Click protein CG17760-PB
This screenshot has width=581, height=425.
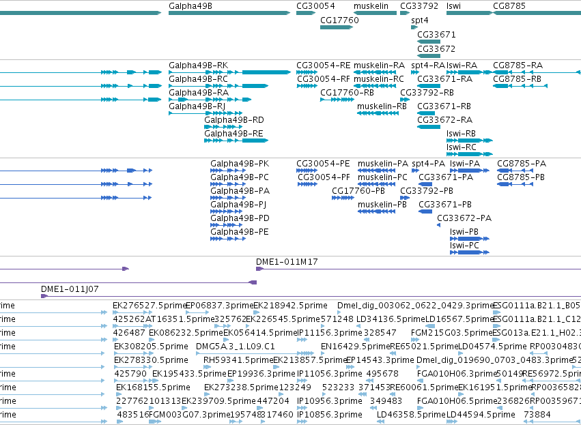tap(343, 198)
